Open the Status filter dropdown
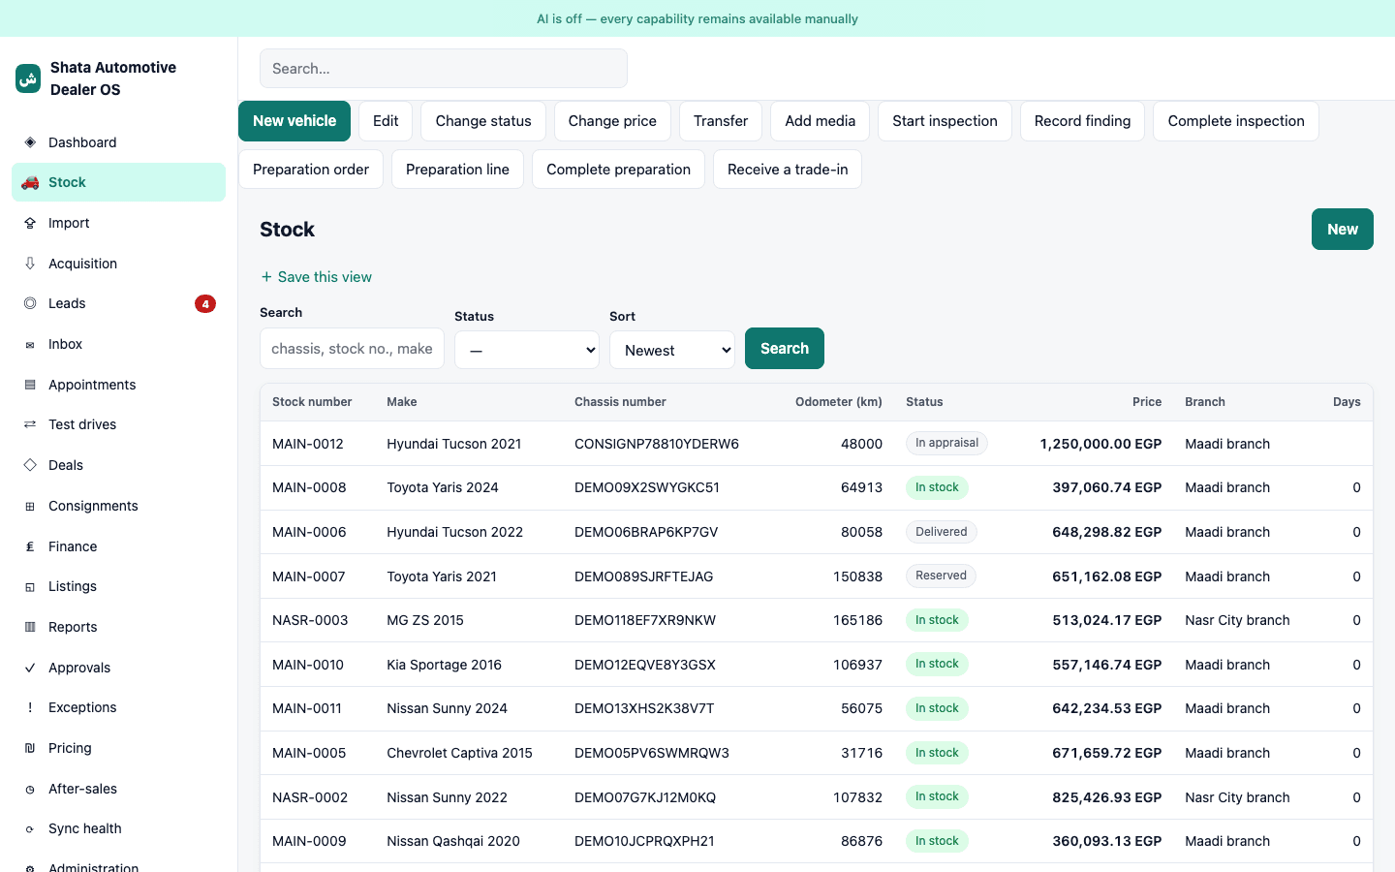Screen dimensions: 1395x872 pos(527,350)
